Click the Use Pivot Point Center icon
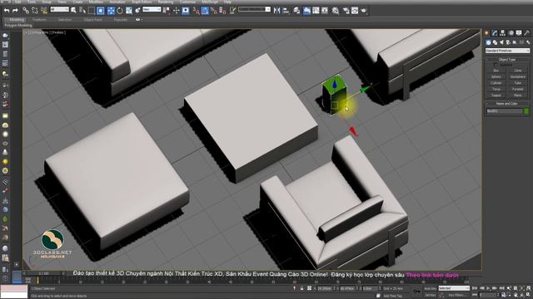The width and height of the screenshot is (533, 299). 167,11
